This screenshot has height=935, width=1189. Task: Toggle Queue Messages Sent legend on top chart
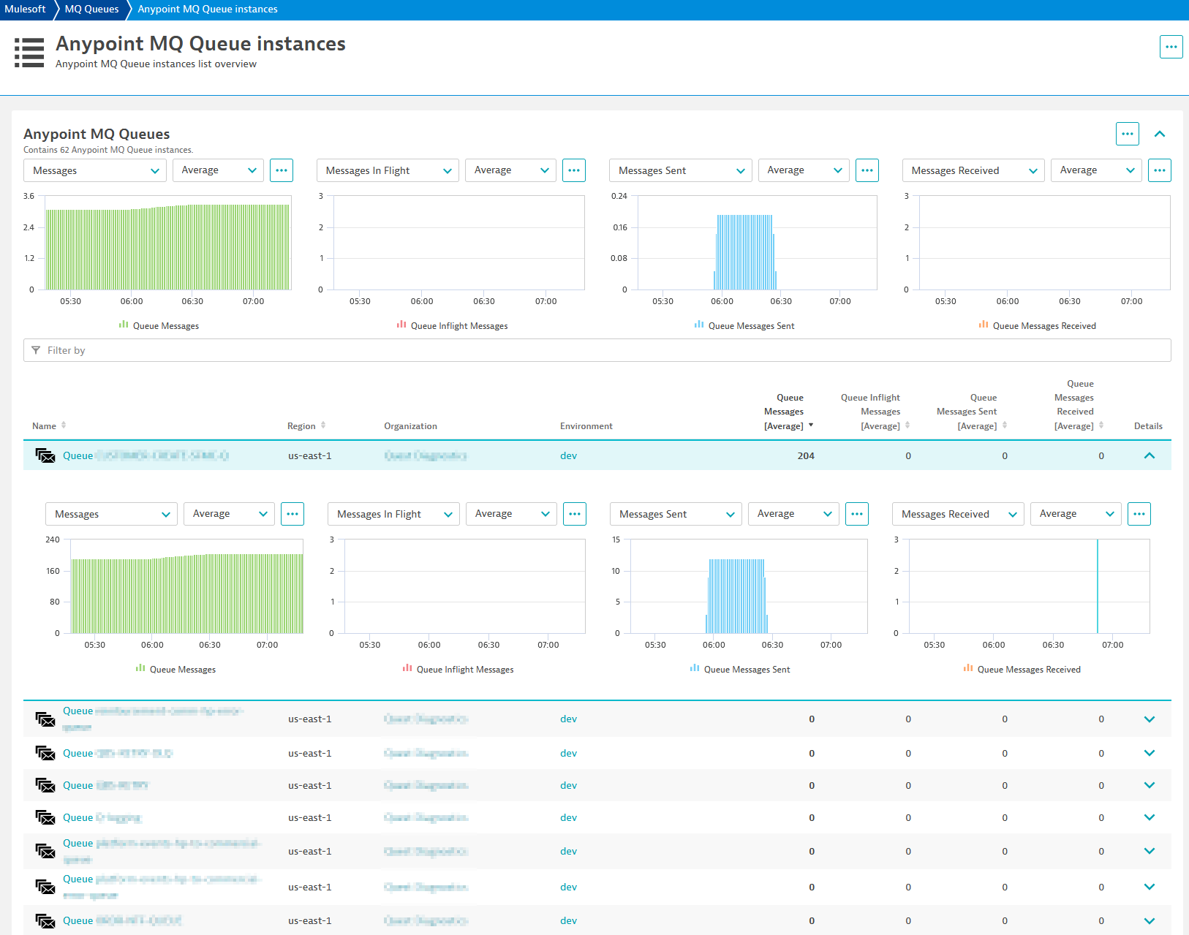(x=744, y=326)
